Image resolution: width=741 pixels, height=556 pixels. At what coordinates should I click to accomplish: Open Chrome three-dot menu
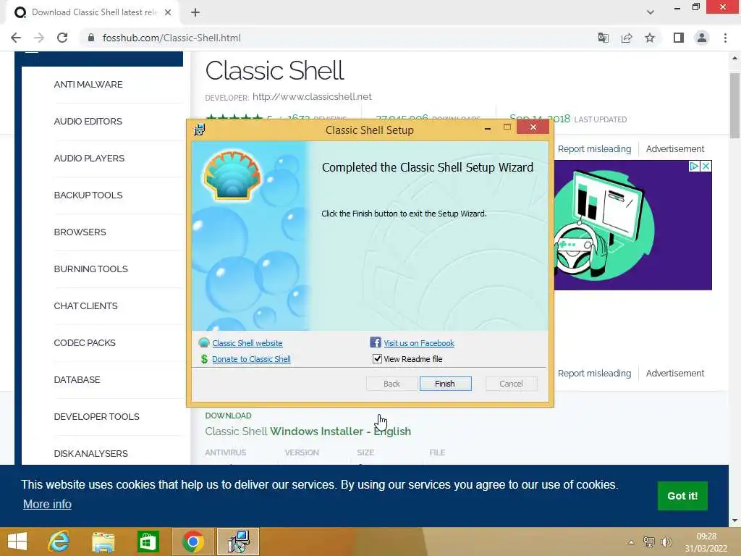point(725,38)
